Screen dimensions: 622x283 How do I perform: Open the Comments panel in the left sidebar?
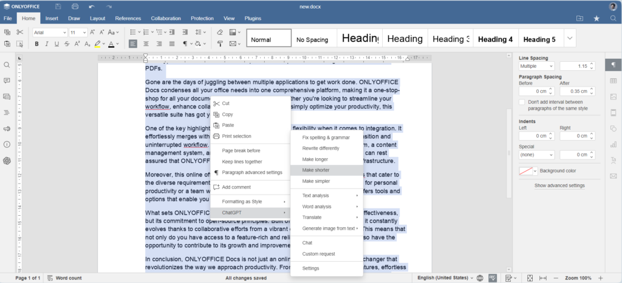tap(7, 81)
